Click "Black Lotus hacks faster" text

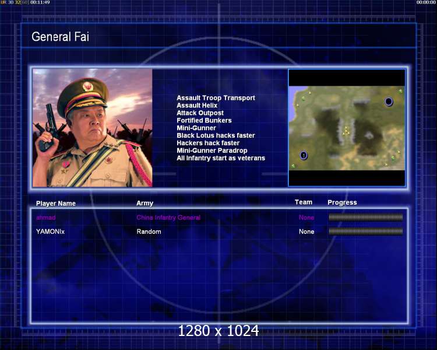(216, 136)
